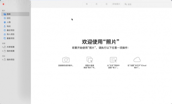172x104 pixels.
Task: Switch to the 所有照片 tab
Action: pos(116,4)
